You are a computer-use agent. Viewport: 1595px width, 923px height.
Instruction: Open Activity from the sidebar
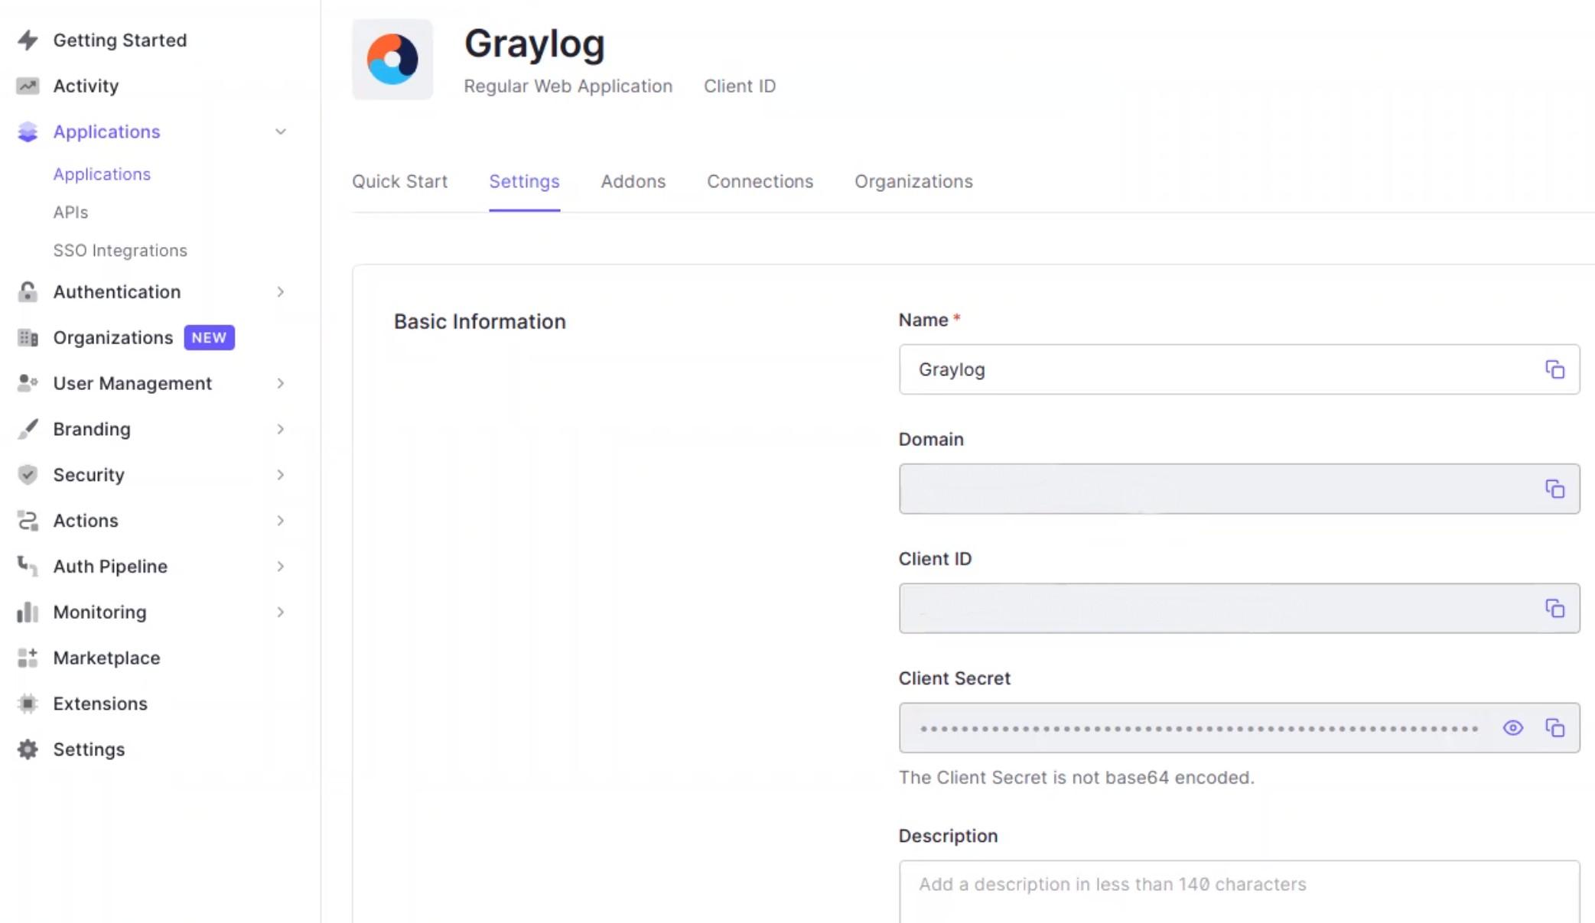tap(86, 86)
